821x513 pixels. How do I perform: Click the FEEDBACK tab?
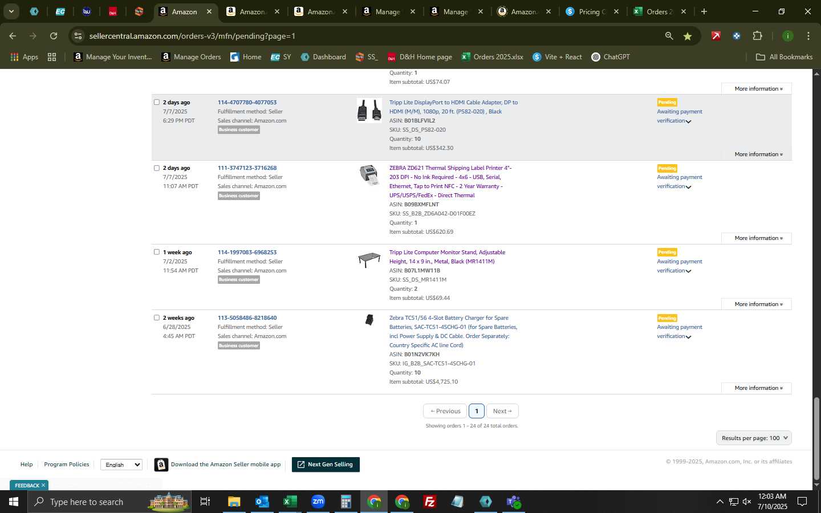[x=29, y=486]
